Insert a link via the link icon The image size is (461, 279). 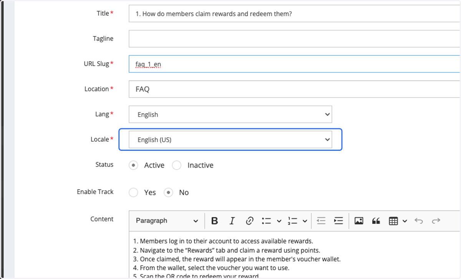(249, 221)
